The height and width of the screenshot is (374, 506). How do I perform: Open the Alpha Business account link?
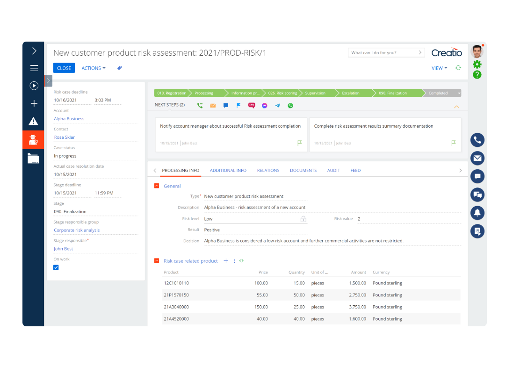(69, 119)
